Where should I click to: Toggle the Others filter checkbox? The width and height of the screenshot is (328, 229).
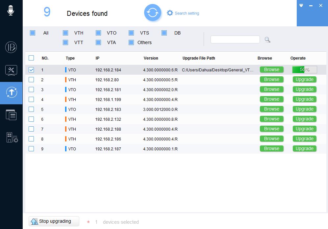pyautogui.click(x=131, y=42)
